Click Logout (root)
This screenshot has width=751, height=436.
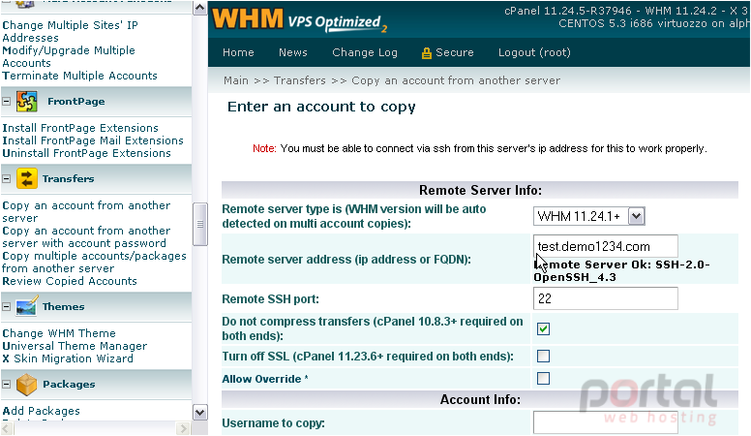[534, 52]
